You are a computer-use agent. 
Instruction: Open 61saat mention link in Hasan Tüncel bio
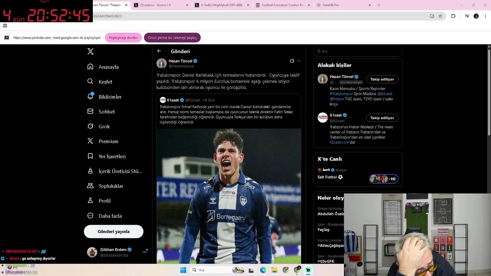[x=385, y=94]
